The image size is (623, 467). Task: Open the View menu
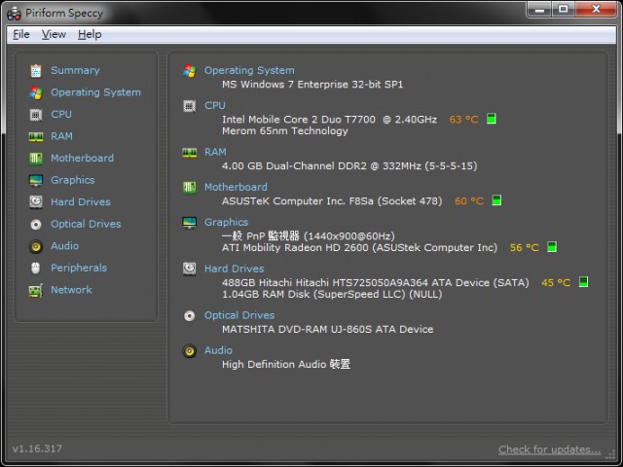pyautogui.click(x=54, y=35)
